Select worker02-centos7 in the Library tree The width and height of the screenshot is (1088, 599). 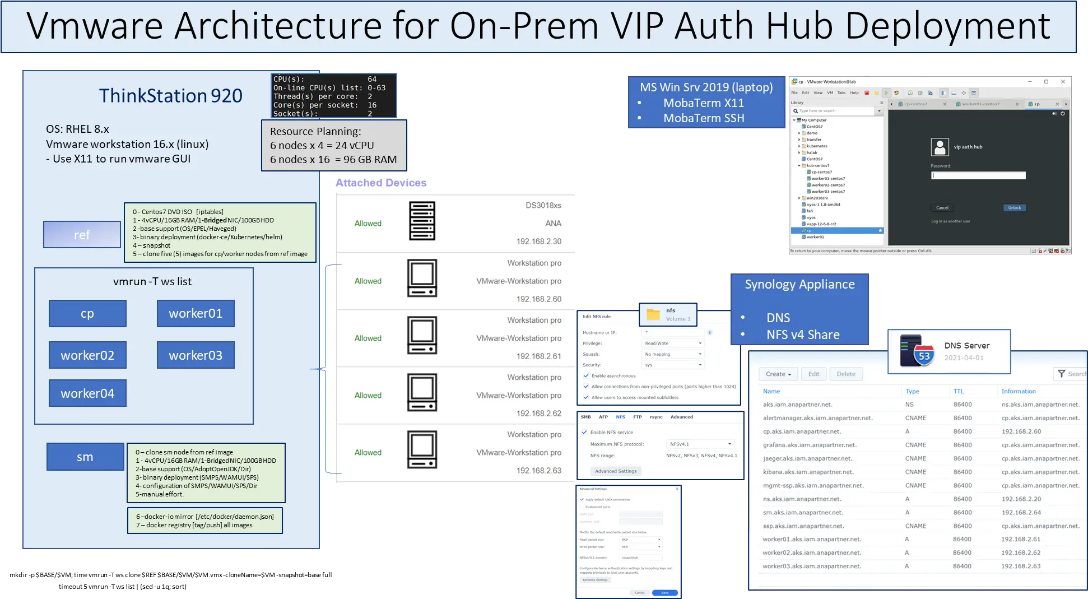pyautogui.click(x=826, y=185)
